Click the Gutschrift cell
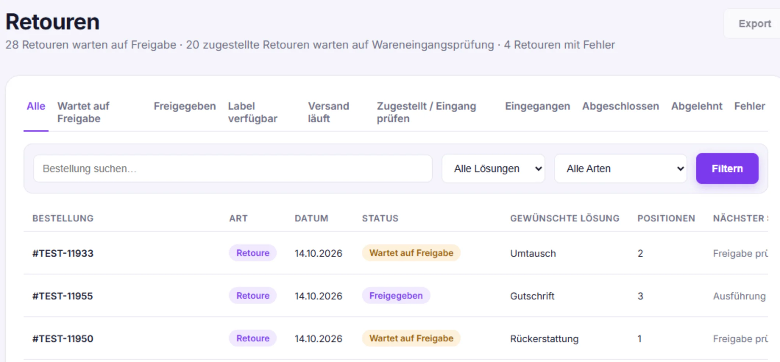The width and height of the screenshot is (780, 362). pyautogui.click(x=532, y=296)
